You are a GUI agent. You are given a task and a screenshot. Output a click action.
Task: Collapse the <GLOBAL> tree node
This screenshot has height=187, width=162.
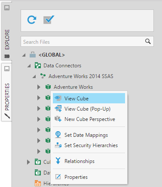[x=24, y=55]
